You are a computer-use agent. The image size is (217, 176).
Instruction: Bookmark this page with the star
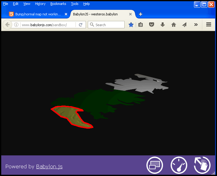click(x=131, y=25)
